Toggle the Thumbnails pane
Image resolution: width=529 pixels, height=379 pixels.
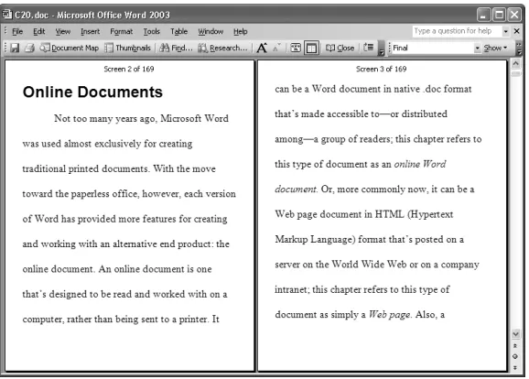pyautogui.click(x=127, y=48)
